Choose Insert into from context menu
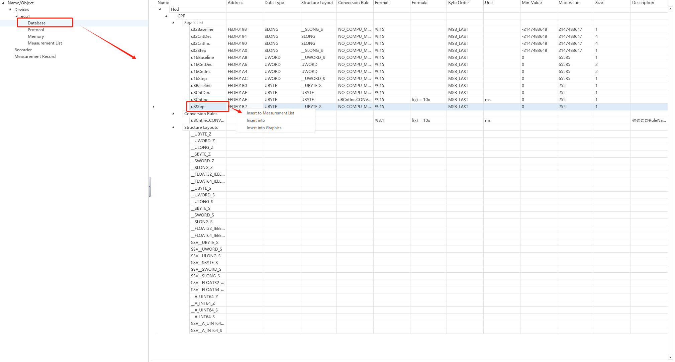The height and width of the screenshot is (362, 675). coord(255,120)
